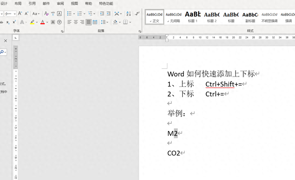Apply a multilevel list

[90, 14]
